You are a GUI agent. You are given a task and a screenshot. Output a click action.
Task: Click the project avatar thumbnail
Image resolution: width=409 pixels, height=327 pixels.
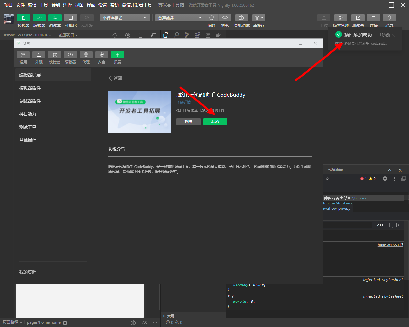[x=9, y=19]
